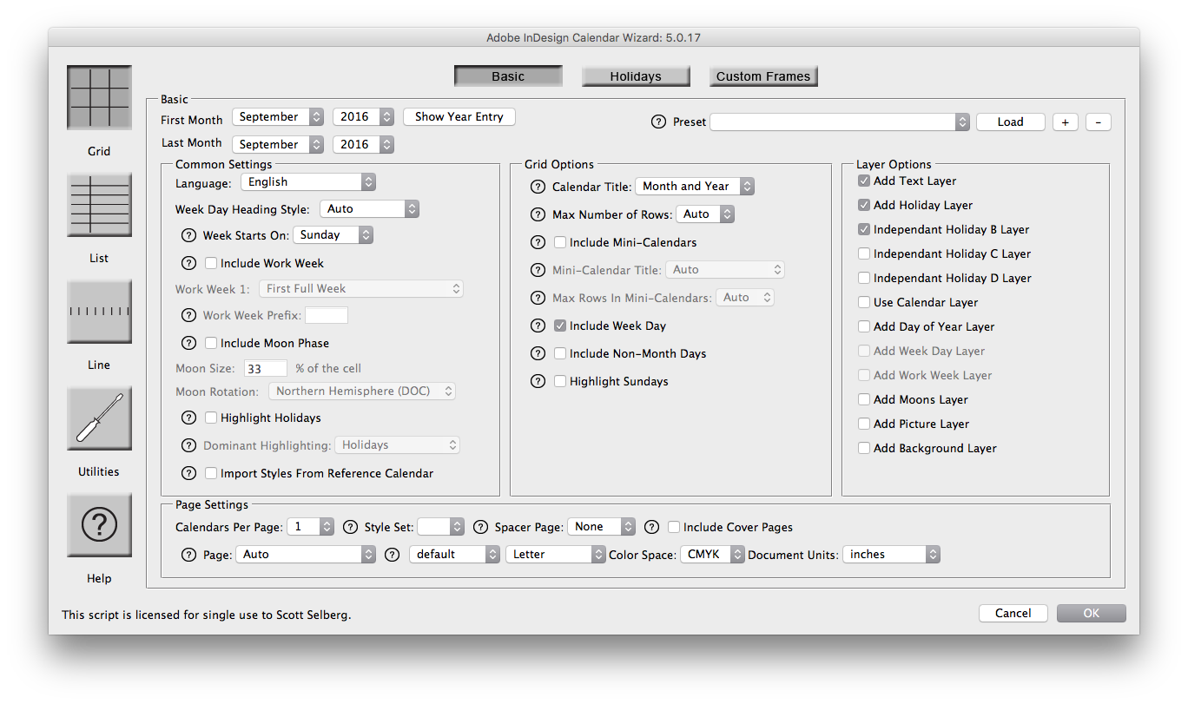Click the plus add preset button

pos(1066,122)
